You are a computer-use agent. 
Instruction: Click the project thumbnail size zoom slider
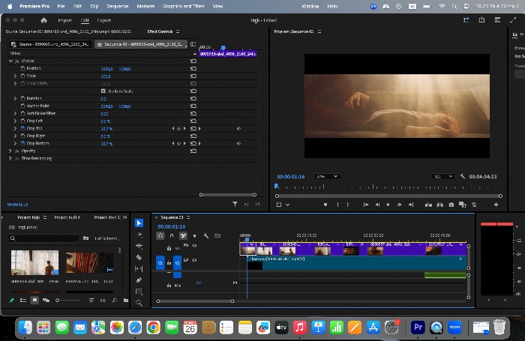[x=69, y=301]
